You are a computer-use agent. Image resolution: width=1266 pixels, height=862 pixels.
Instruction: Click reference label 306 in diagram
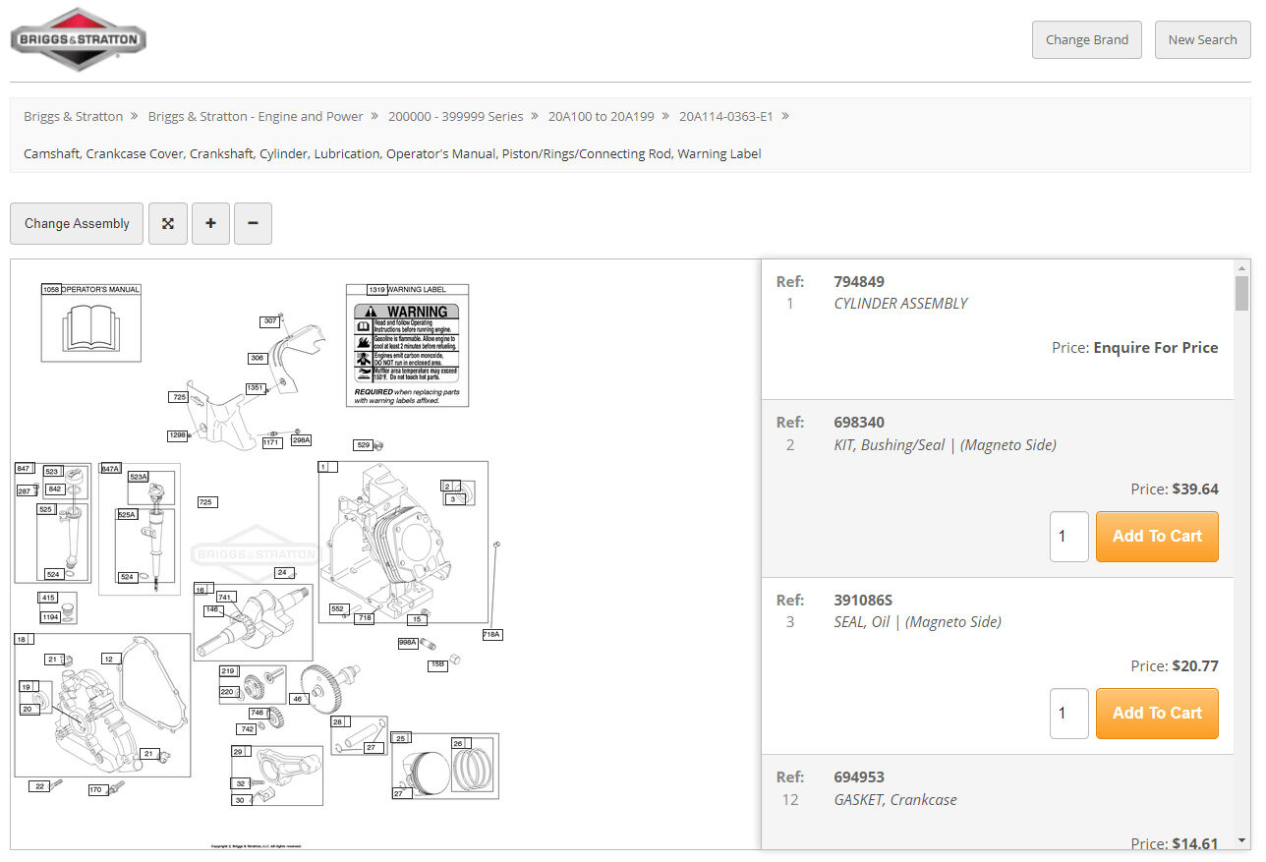(x=257, y=358)
